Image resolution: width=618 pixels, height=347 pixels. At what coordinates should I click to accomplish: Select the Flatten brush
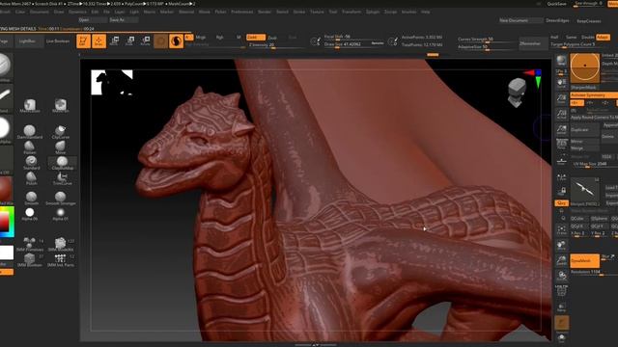pyautogui.click(x=30, y=147)
